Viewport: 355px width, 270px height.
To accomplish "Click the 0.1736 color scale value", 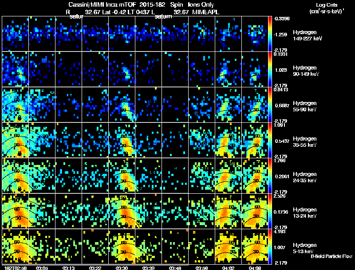I will [x=281, y=212].
